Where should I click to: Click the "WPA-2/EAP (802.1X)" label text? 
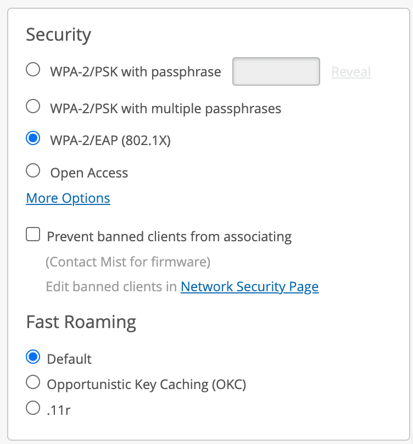point(110,141)
